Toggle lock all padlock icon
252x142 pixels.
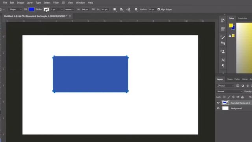(243, 97)
